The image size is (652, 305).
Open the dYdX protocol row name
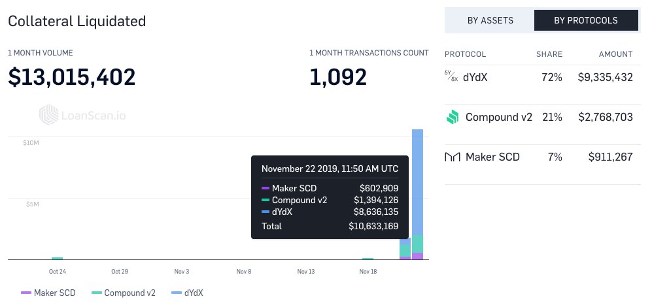pyautogui.click(x=475, y=77)
